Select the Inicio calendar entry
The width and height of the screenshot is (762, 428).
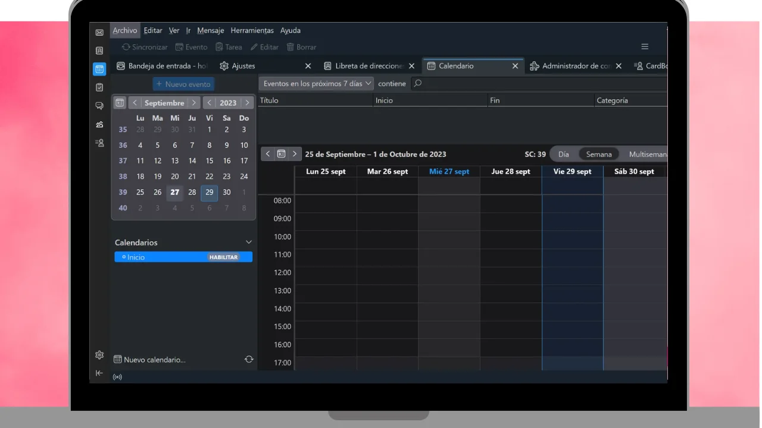tap(183, 257)
